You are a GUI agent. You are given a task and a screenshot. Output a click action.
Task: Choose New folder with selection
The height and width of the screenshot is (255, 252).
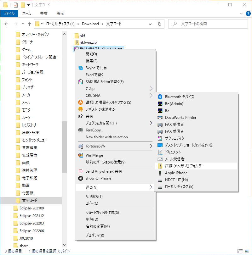107,137
